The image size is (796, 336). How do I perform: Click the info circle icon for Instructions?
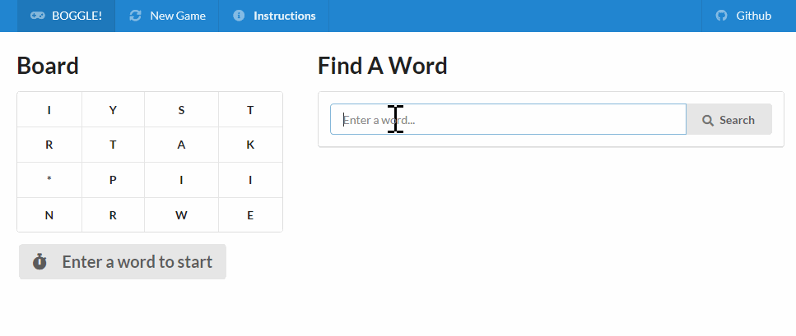(x=239, y=16)
